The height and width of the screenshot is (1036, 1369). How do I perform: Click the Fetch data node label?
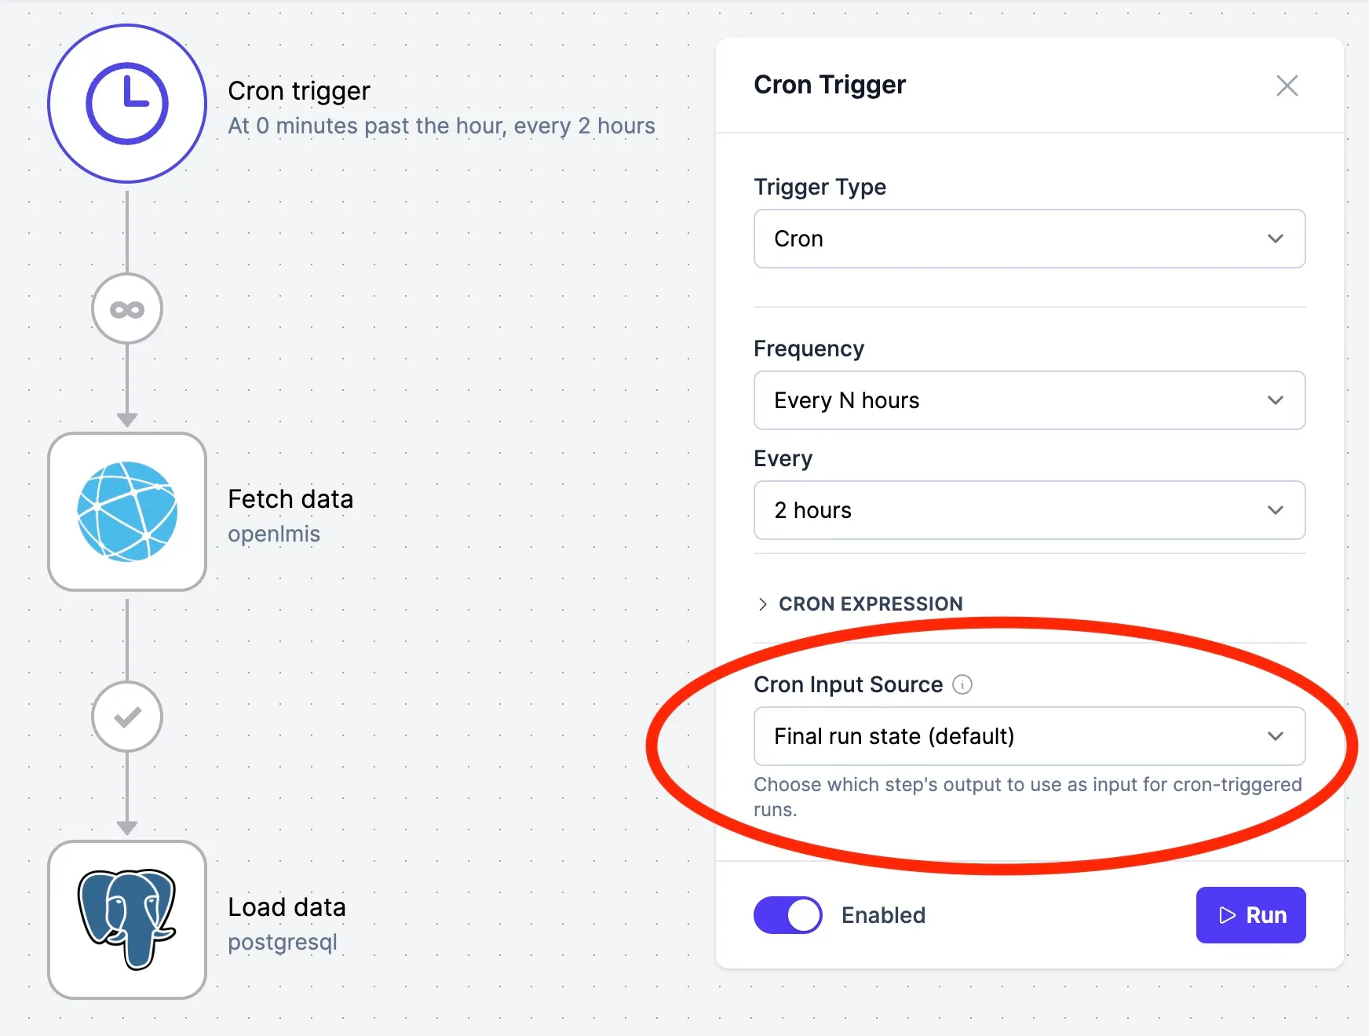click(290, 499)
